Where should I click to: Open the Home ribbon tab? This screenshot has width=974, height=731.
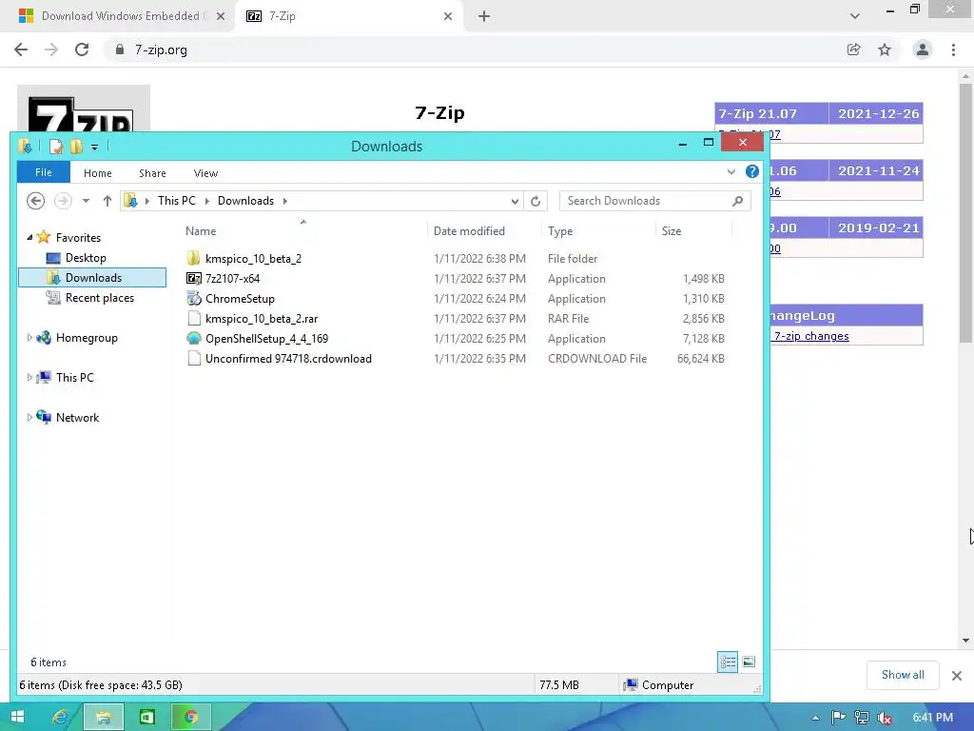coord(98,173)
